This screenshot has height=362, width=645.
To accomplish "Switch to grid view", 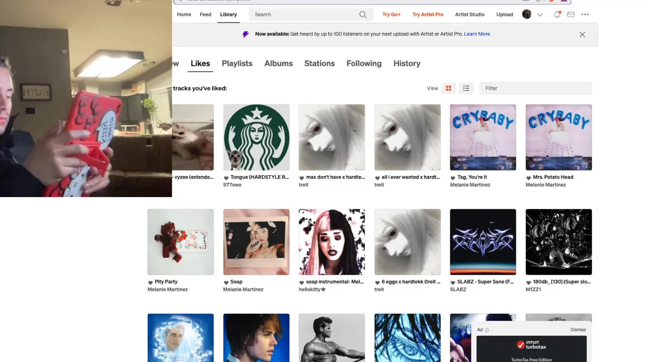I will [x=448, y=88].
